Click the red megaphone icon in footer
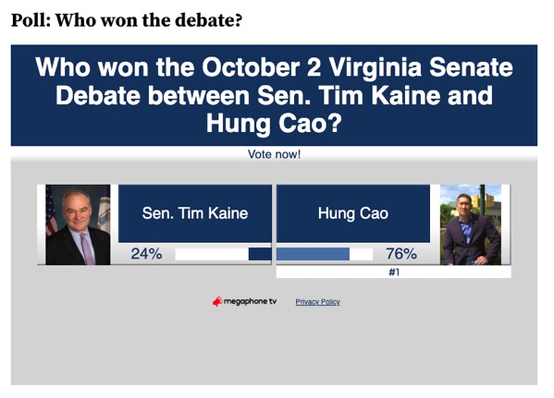The image size is (554, 398). [x=217, y=301]
